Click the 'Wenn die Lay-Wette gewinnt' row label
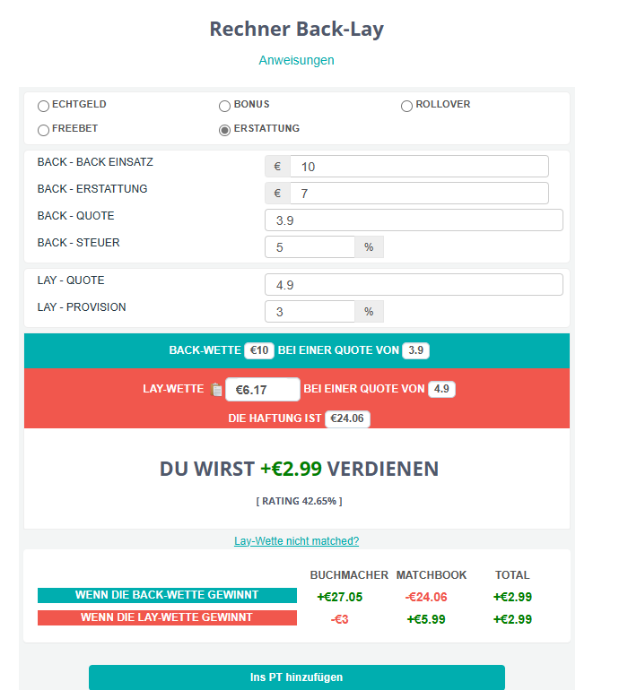Image resolution: width=628 pixels, height=690 pixels. pos(167,617)
